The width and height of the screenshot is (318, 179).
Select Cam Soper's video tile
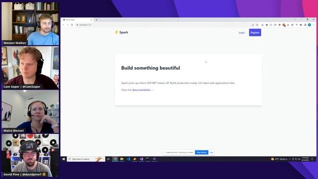(30, 68)
